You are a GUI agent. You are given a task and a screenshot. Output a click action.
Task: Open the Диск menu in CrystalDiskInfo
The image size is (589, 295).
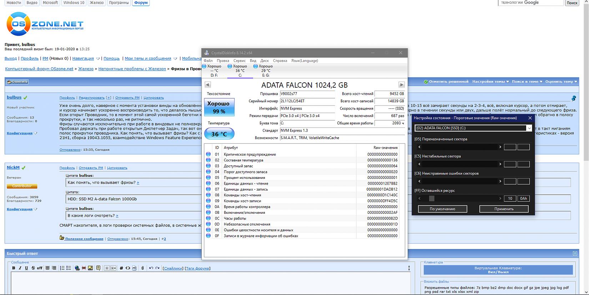265,61
